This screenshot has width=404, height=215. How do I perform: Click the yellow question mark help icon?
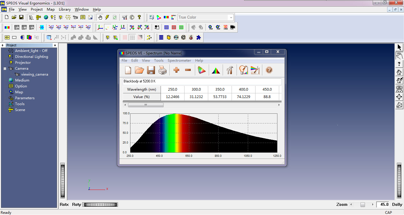[x=139, y=17]
